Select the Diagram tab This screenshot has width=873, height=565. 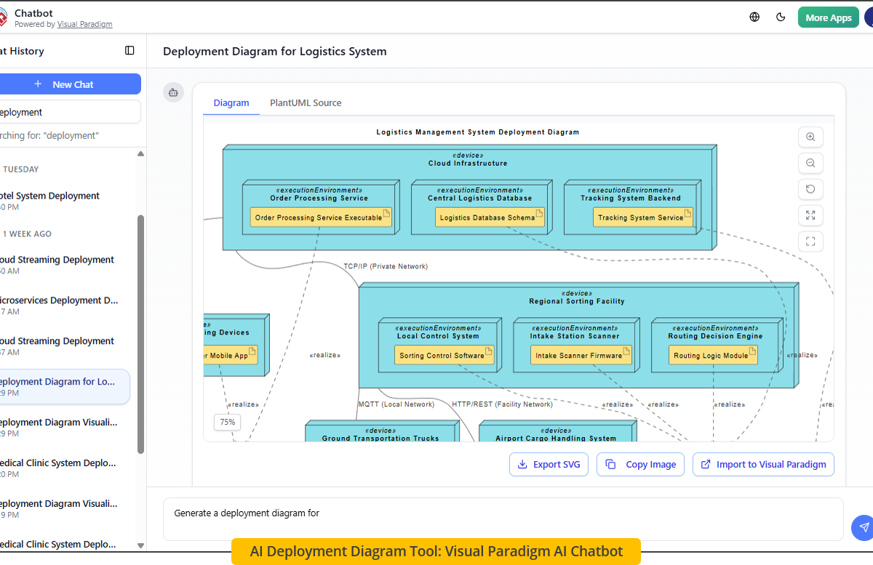[x=231, y=103]
